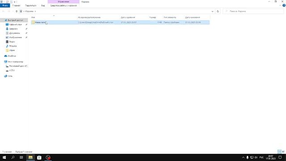Open OneDrive in navigation pane
Screen dimensions: 286x161
pos(12,56)
